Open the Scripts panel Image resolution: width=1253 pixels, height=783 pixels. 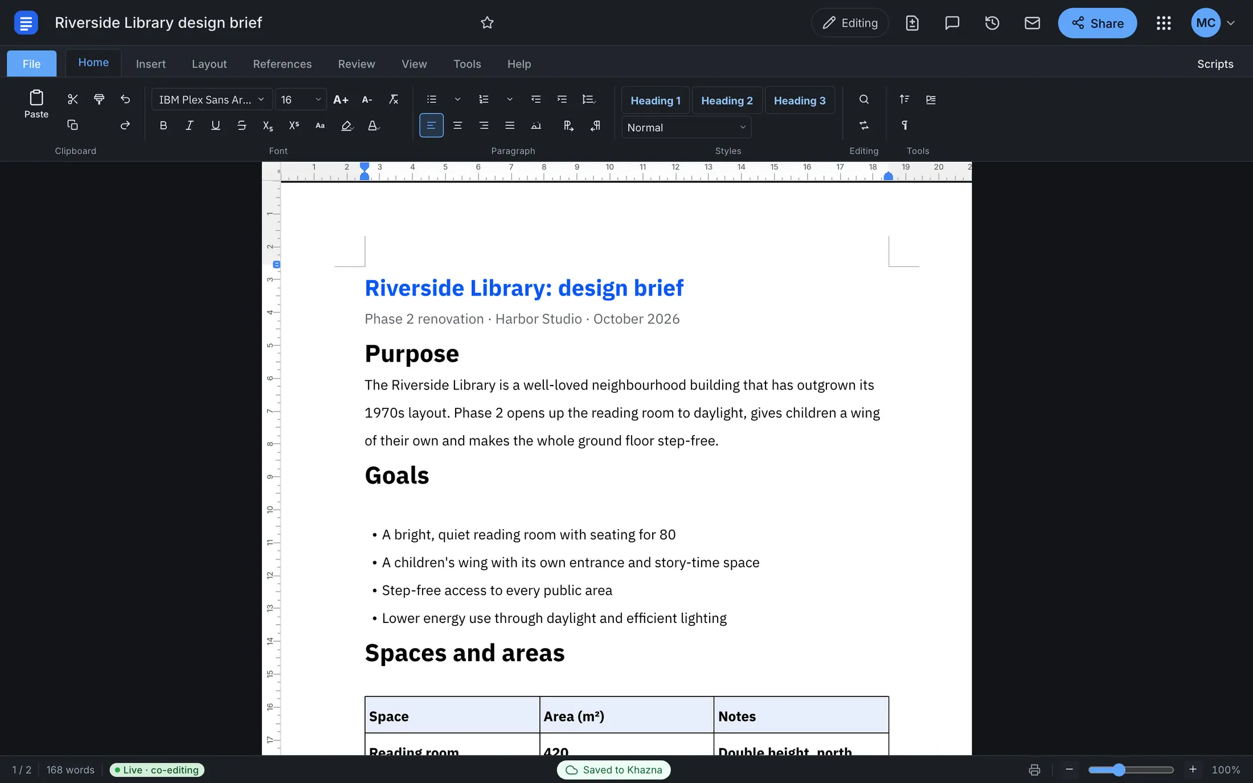point(1215,64)
